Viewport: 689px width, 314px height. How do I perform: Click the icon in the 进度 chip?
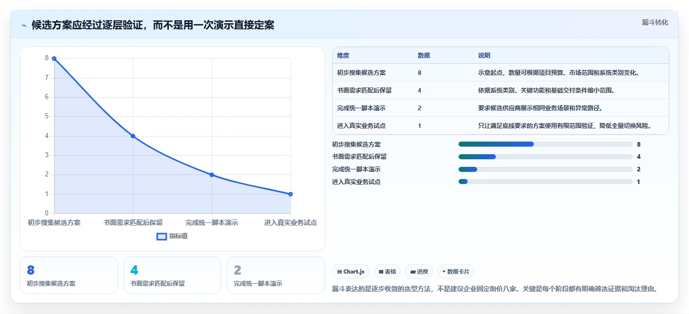pos(413,272)
